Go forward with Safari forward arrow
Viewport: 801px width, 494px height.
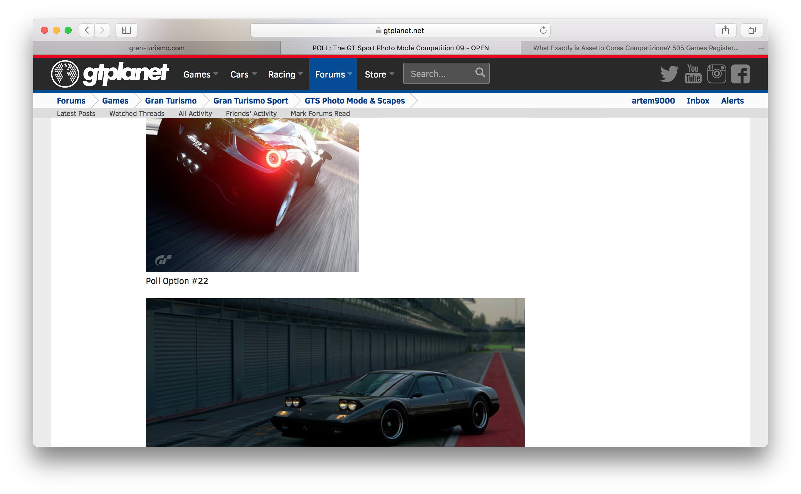(102, 30)
